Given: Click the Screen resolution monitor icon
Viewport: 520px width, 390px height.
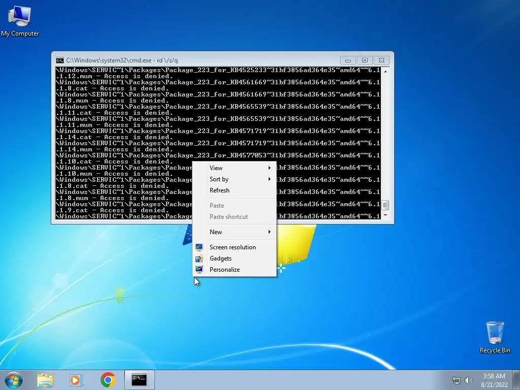Looking at the screenshot, I should click(199, 247).
